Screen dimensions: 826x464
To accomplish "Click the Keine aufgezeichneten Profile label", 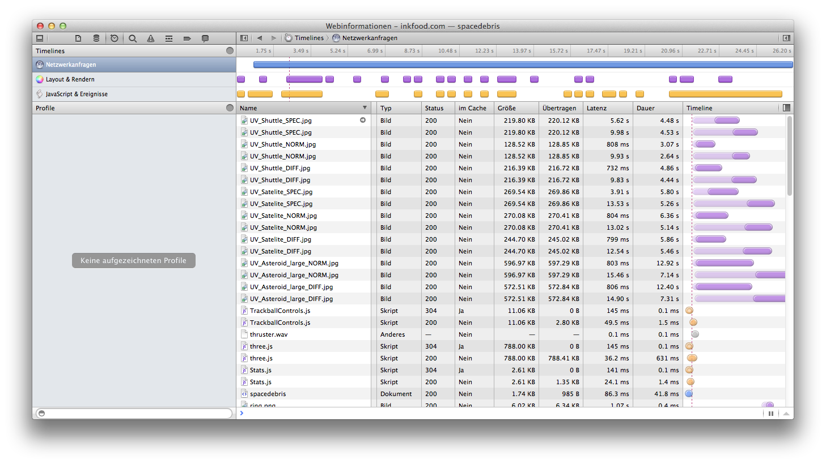I will point(133,260).
